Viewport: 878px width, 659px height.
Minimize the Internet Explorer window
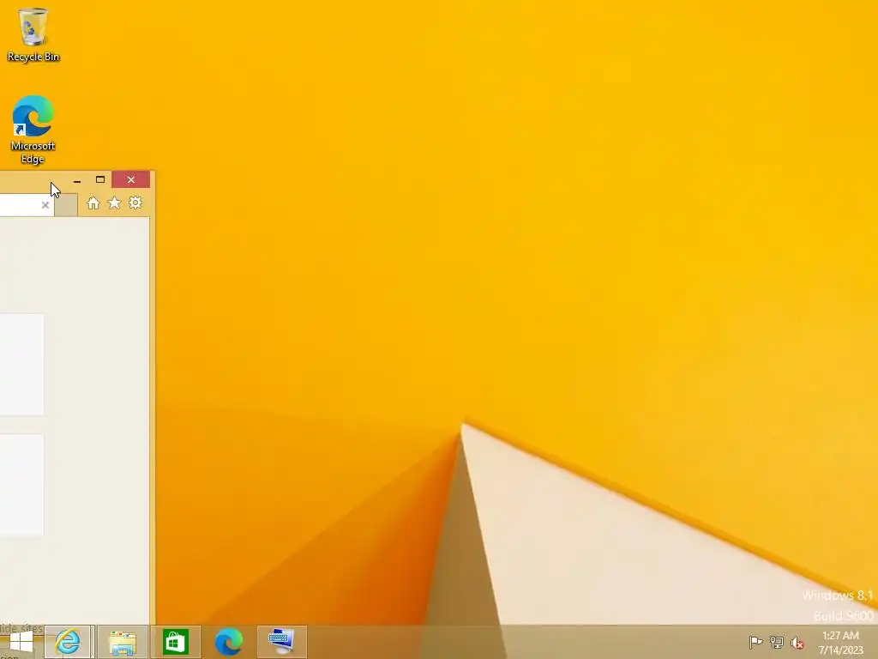[77, 180]
